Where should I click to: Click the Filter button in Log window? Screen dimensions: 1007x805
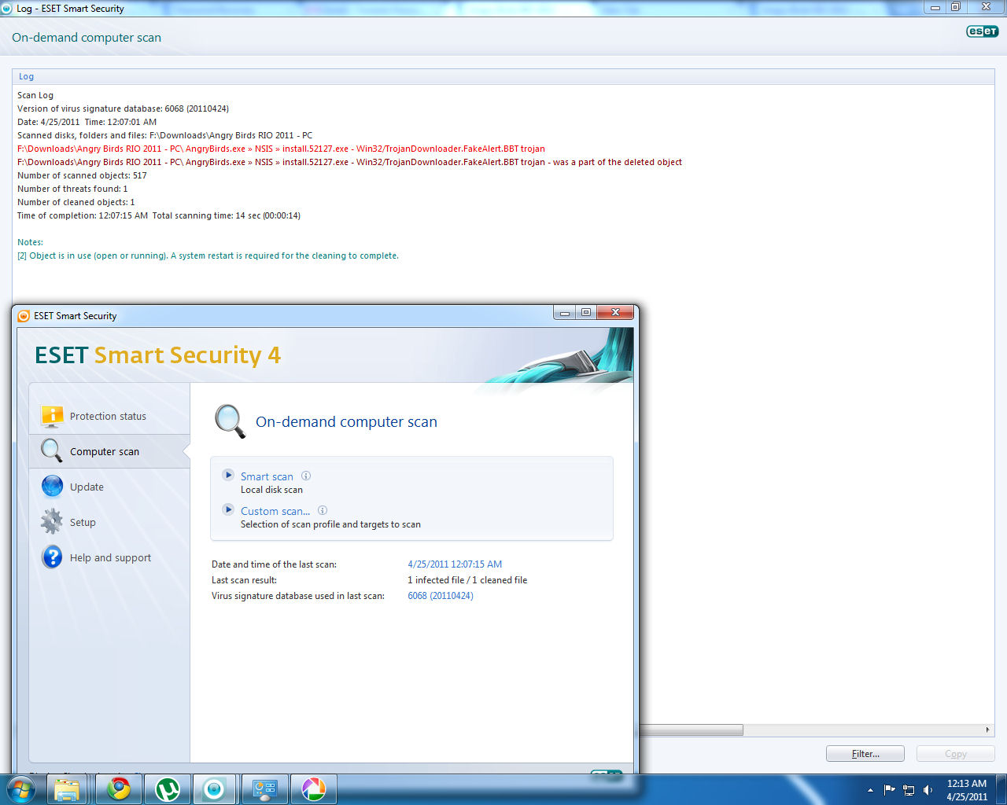coord(865,754)
